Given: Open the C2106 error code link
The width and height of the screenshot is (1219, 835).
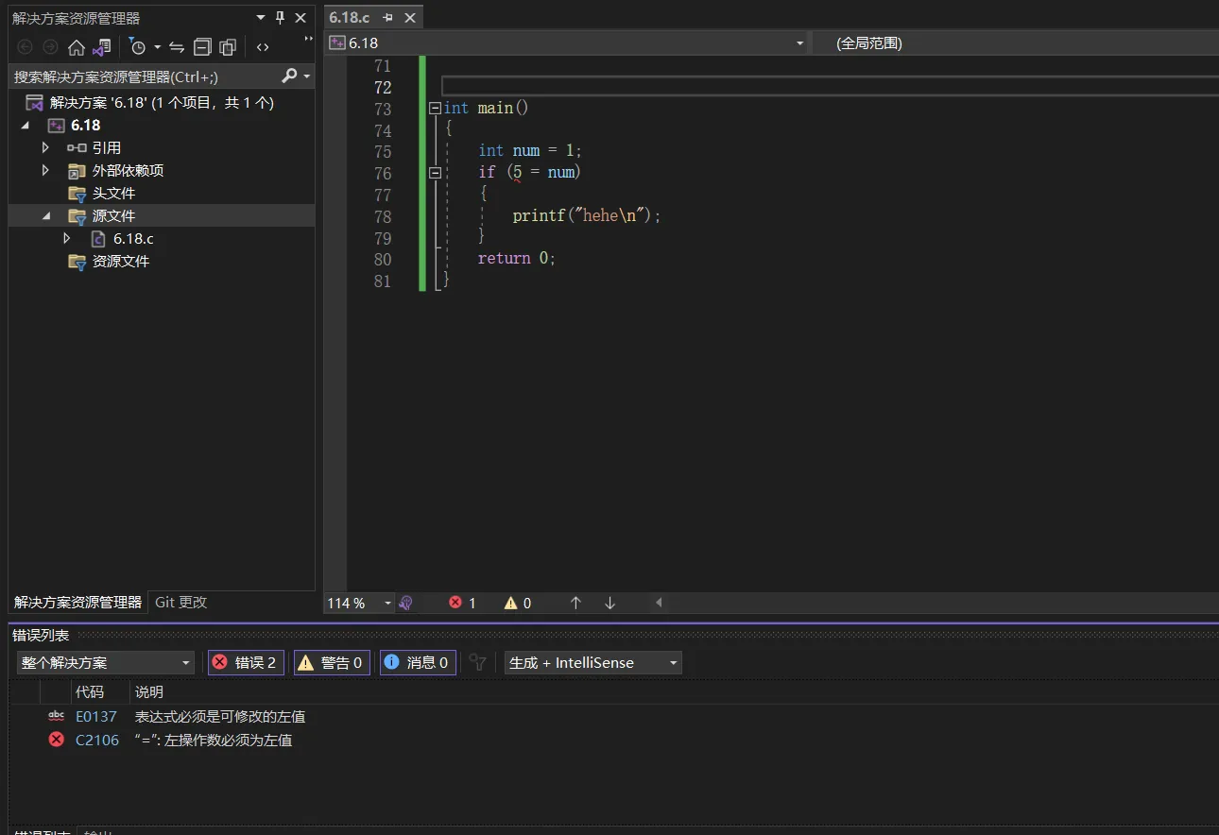Looking at the screenshot, I should (97, 741).
